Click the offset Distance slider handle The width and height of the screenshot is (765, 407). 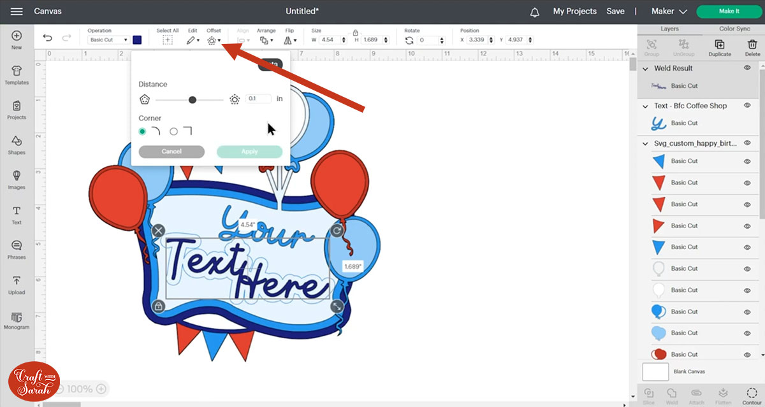tap(193, 99)
